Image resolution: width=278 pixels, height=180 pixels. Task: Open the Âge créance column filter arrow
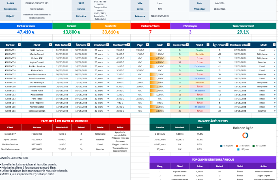click(x=227, y=45)
